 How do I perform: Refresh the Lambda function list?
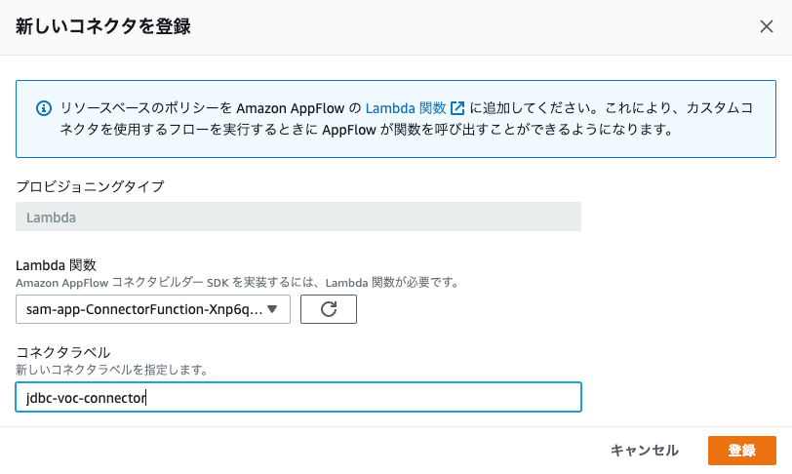[329, 309]
